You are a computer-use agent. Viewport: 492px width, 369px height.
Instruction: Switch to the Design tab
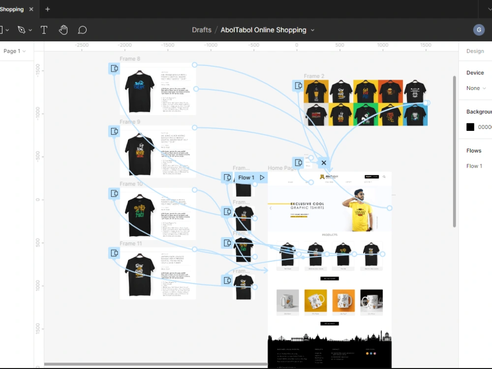click(475, 51)
